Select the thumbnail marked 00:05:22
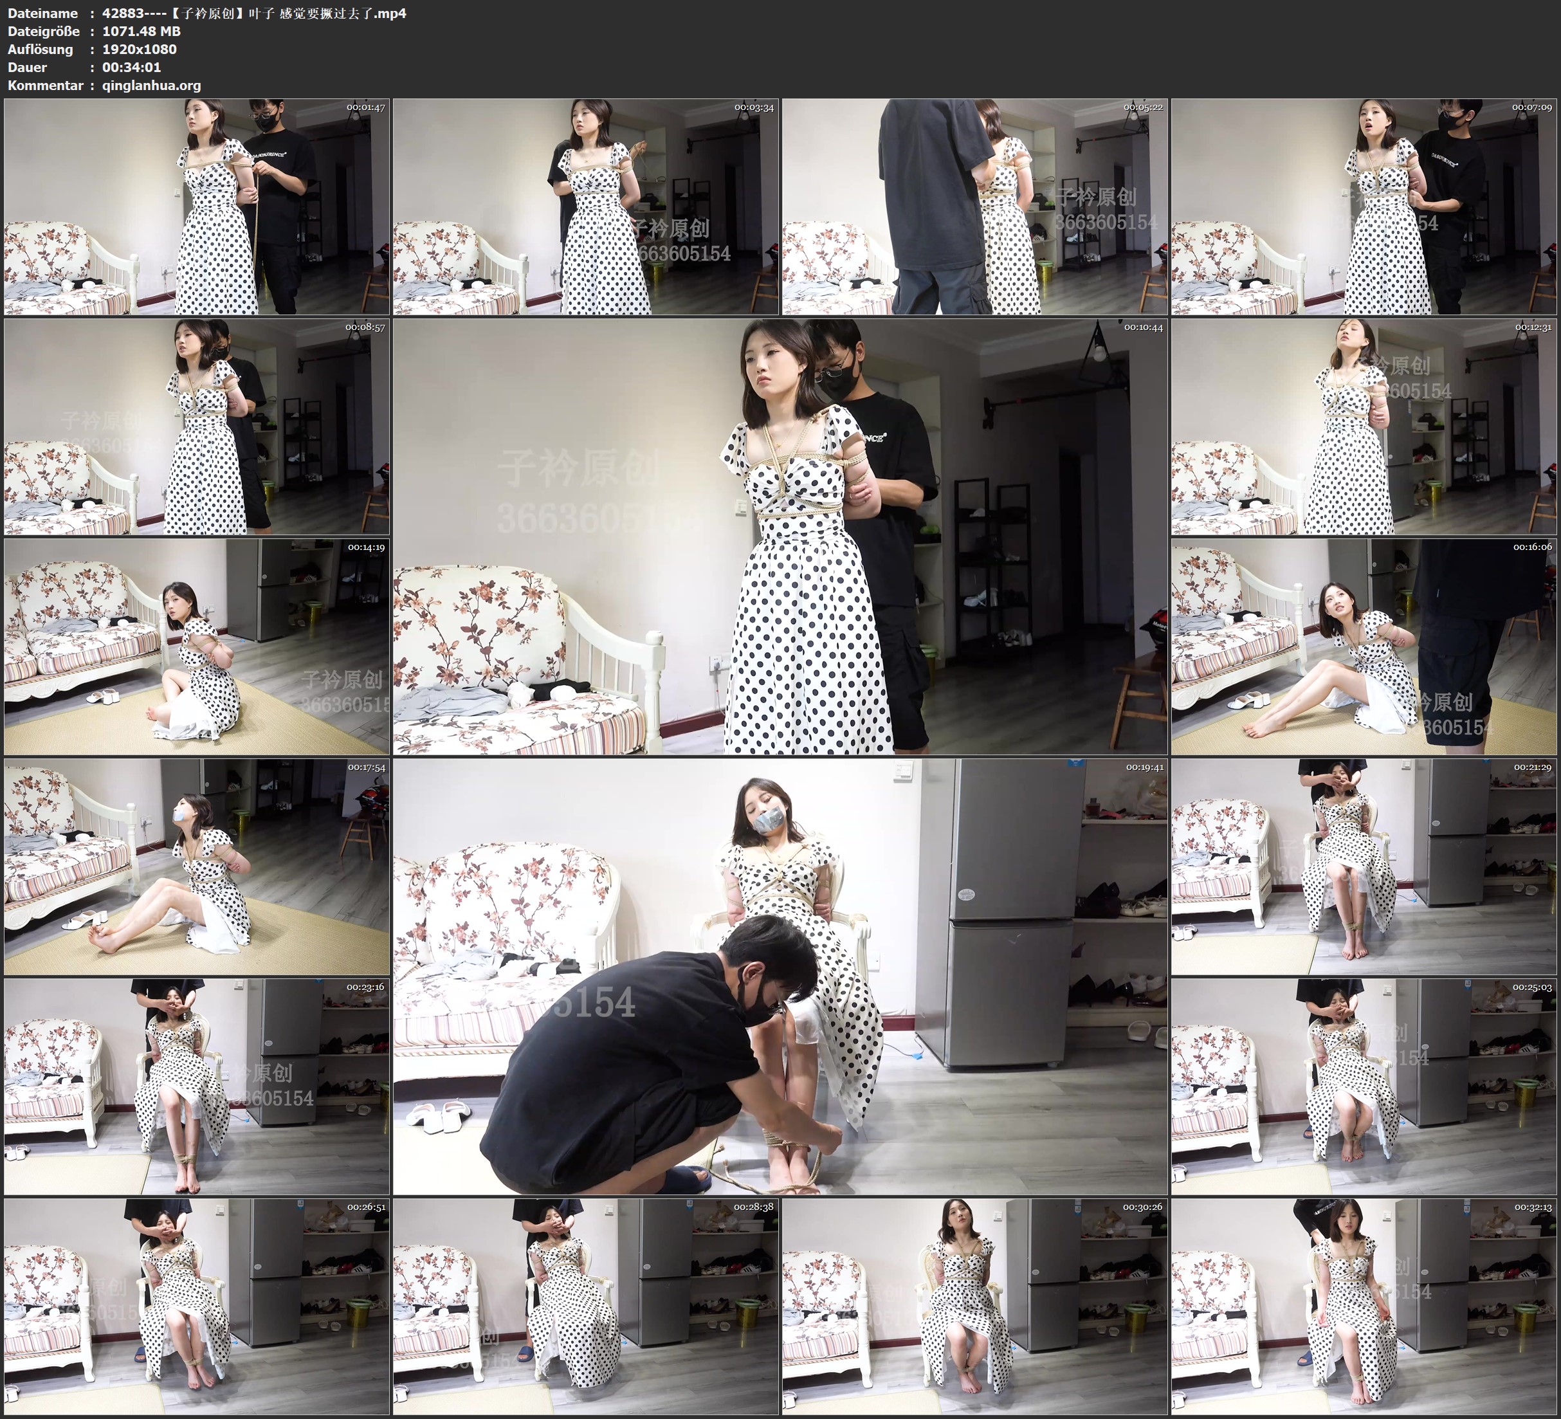Viewport: 1561px width, 1419px height. 974,206
